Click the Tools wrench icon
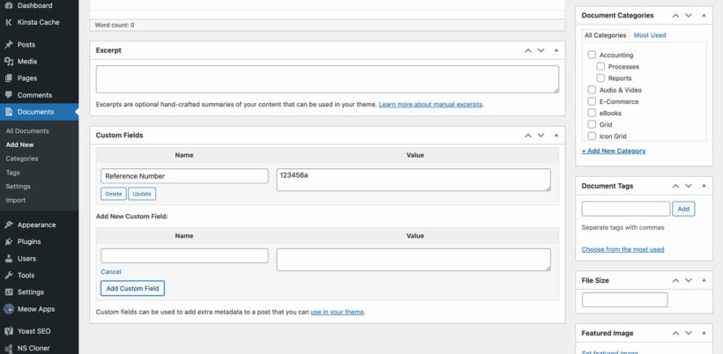The image size is (723, 354). click(8, 276)
